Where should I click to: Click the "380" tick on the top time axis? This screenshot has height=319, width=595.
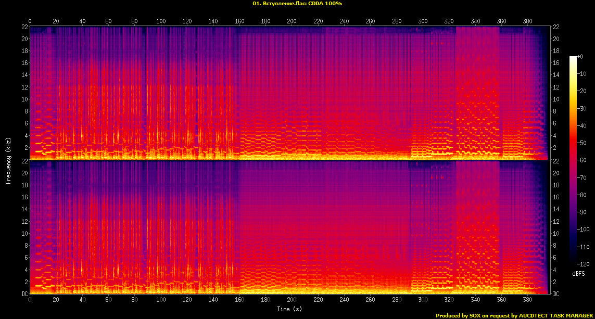(527, 21)
